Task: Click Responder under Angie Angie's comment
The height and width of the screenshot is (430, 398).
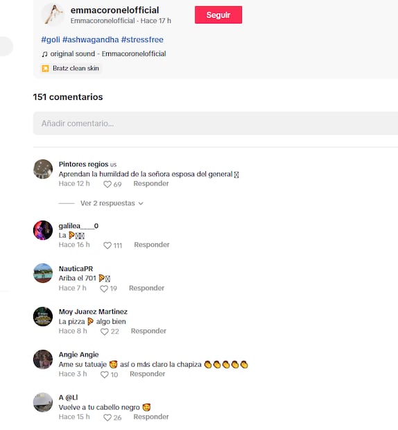Action: [148, 374]
